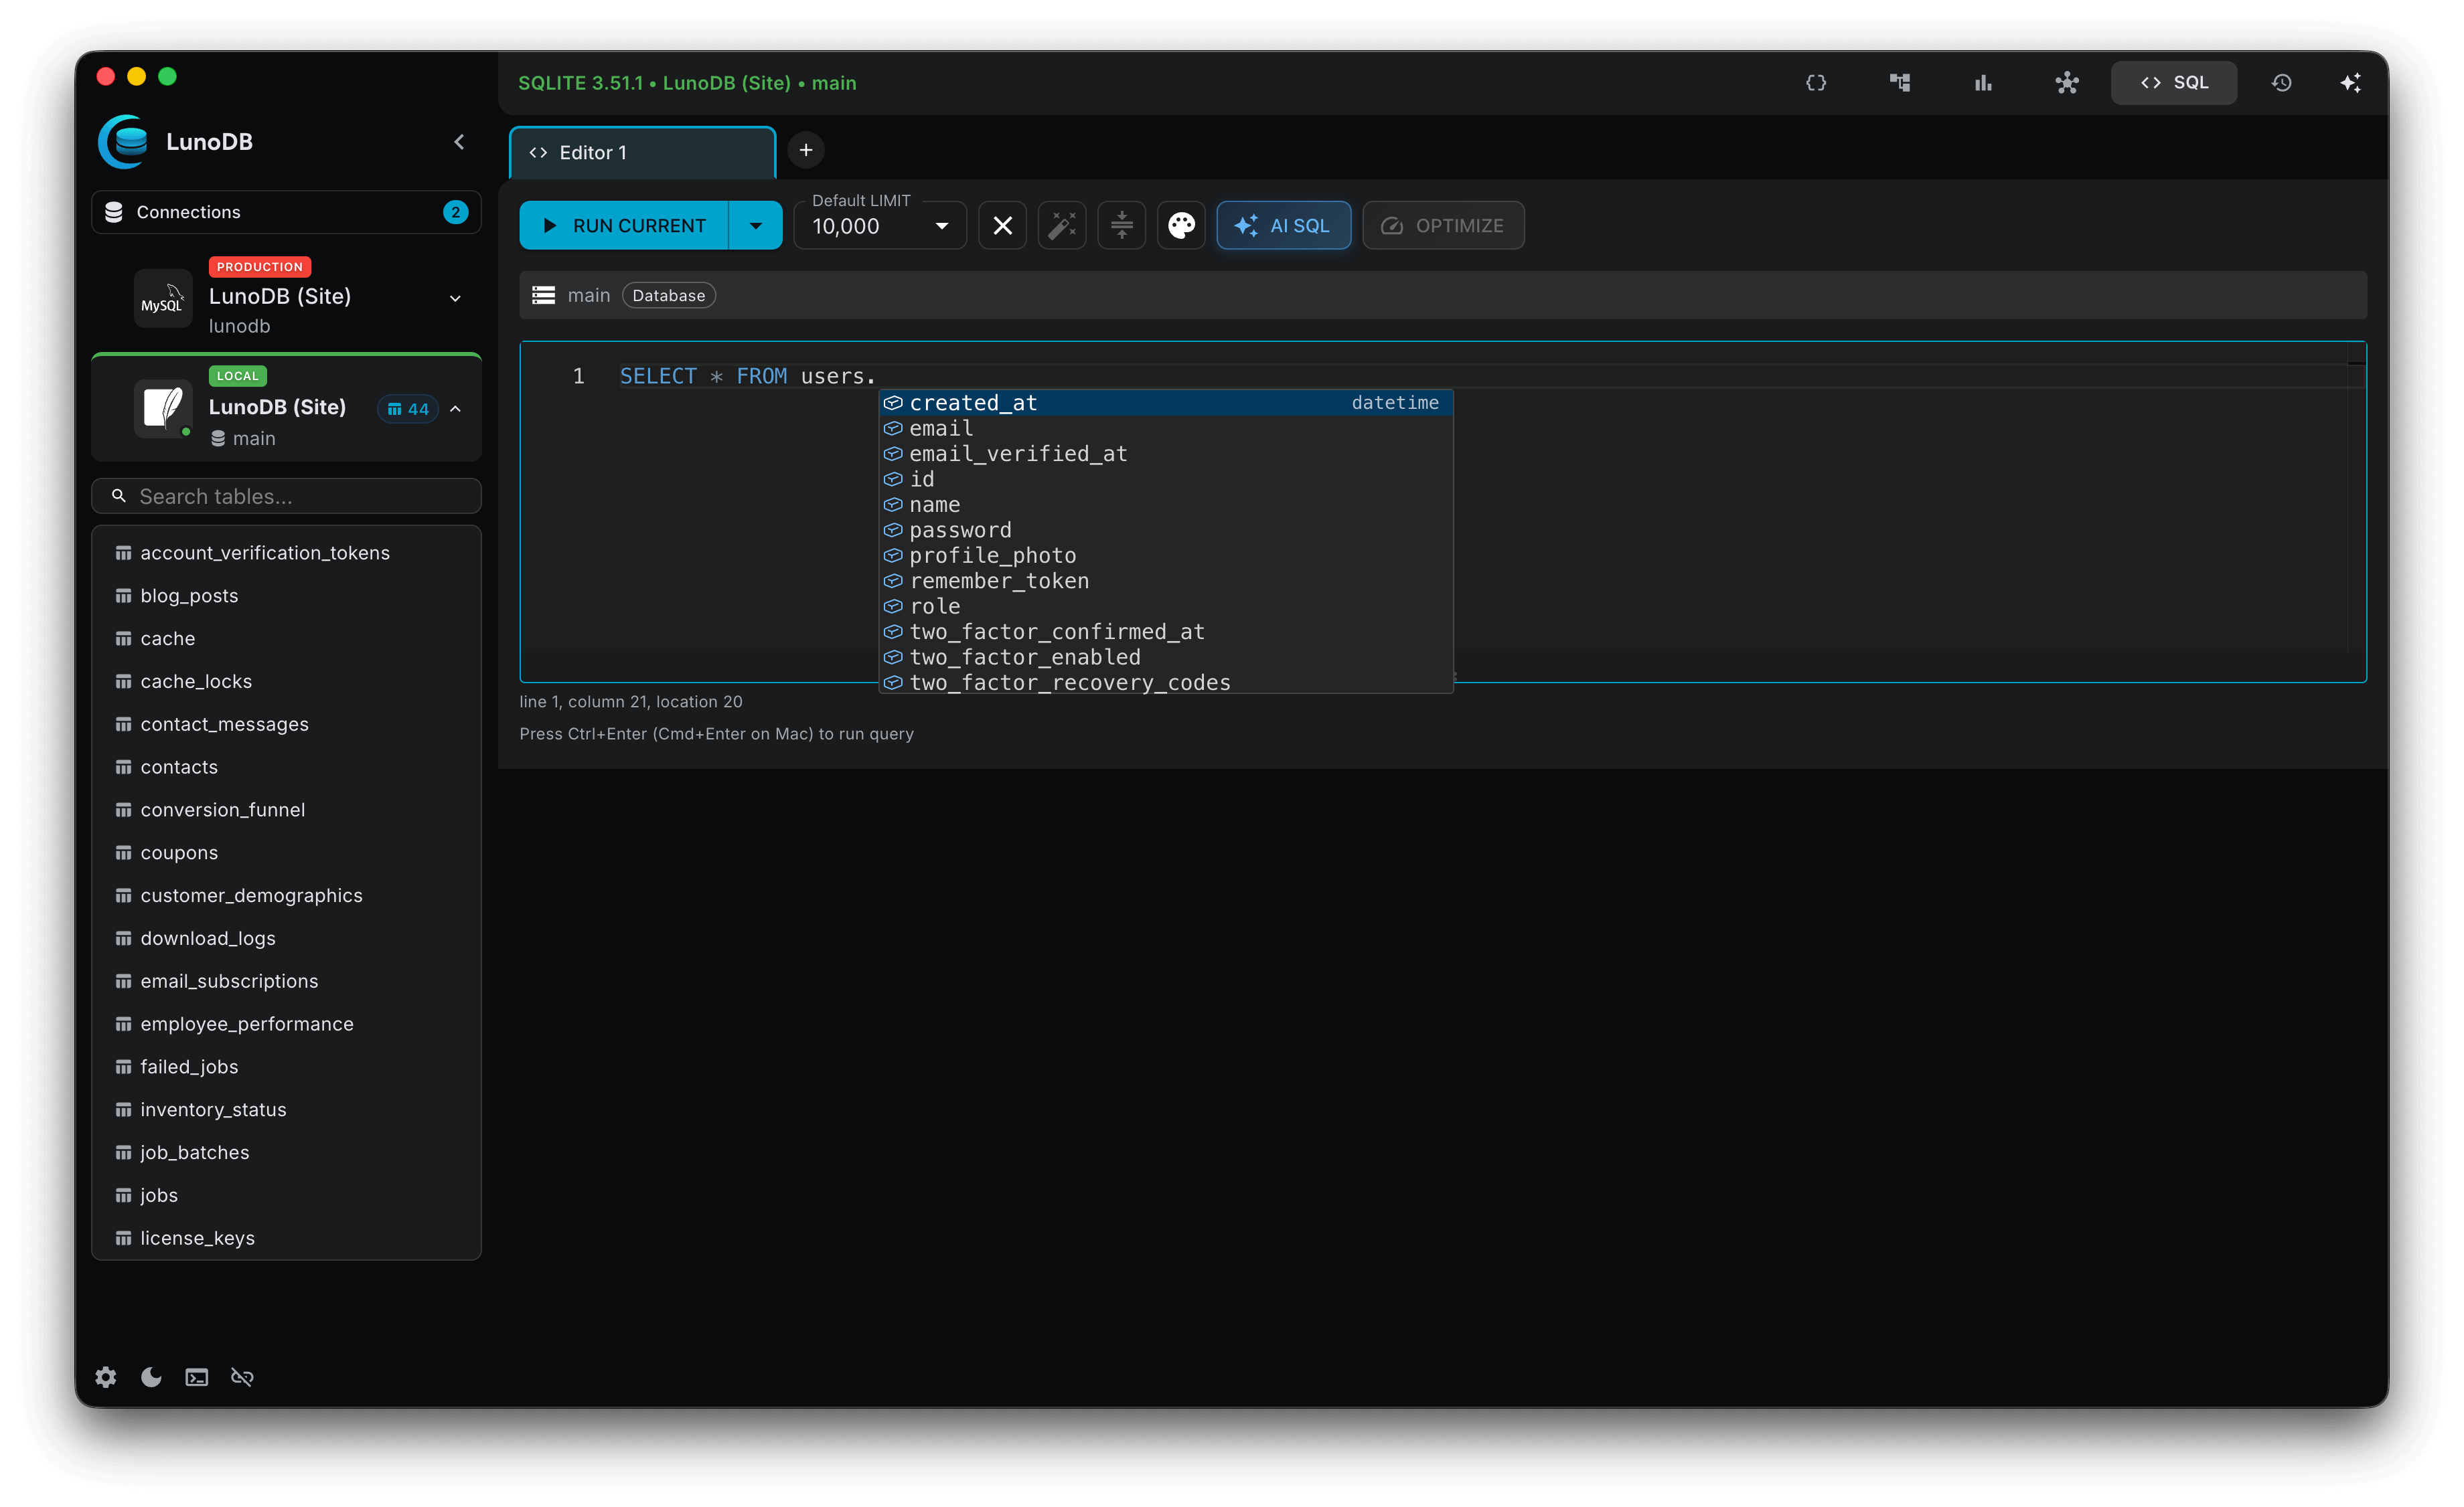Open the Run Current options arrow
The image size is (2464, 1507).
(755, 225)
